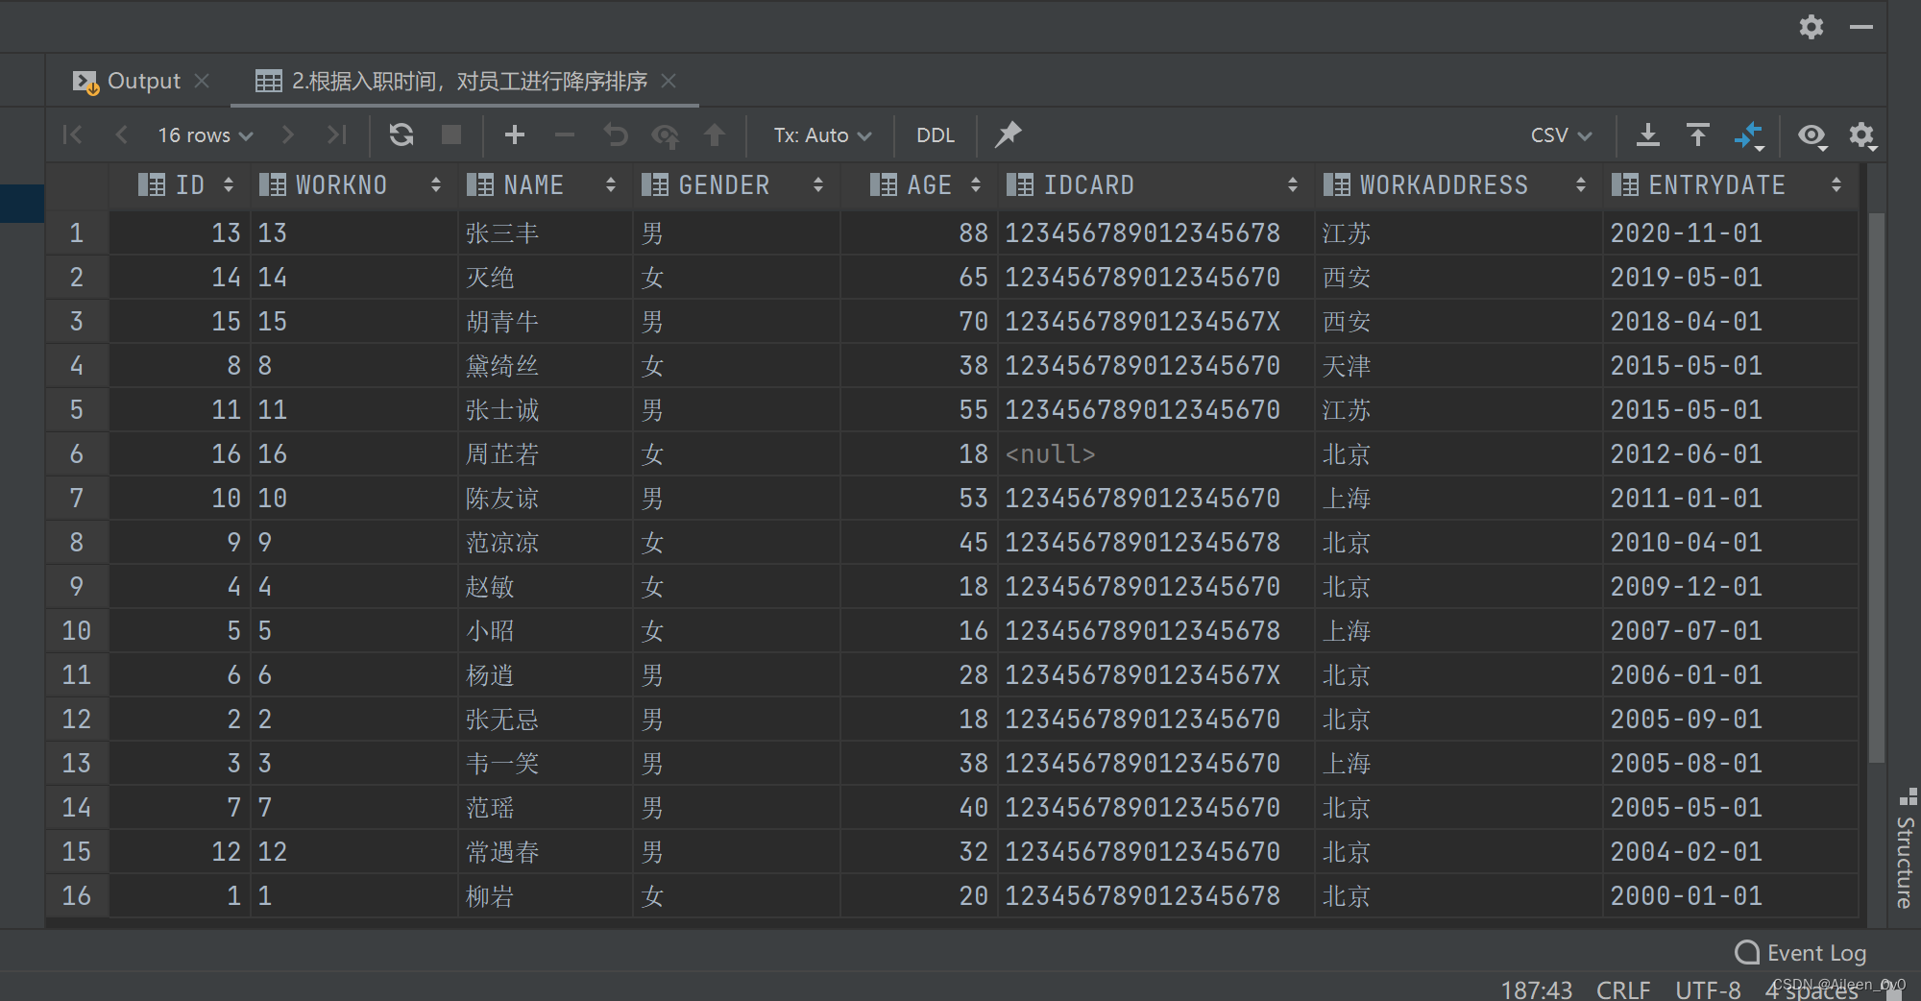This screenshot has height=1001, width=1921.
Task: Delete the selected row with the minus icon
Action: pos(565,134)
